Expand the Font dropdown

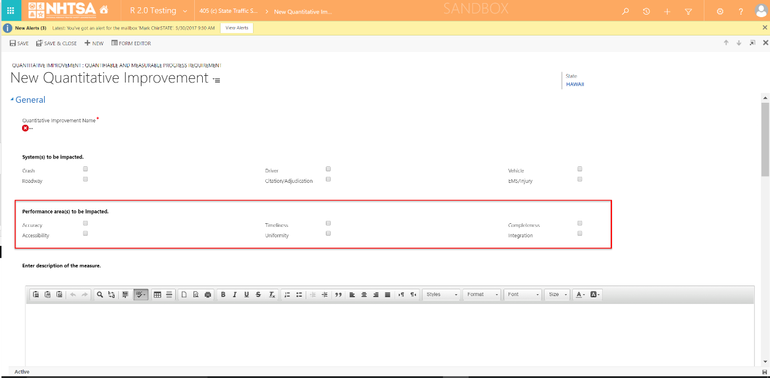point(523,295)
